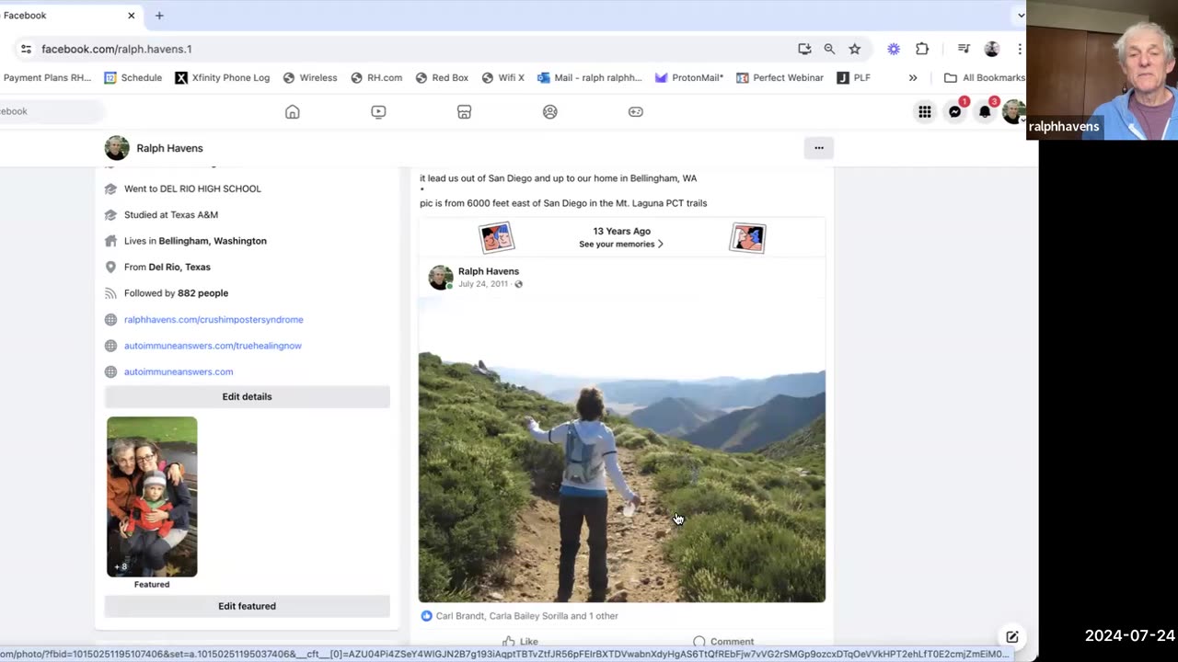Click Ralph Havens avatar on post

tap(441, 278)
